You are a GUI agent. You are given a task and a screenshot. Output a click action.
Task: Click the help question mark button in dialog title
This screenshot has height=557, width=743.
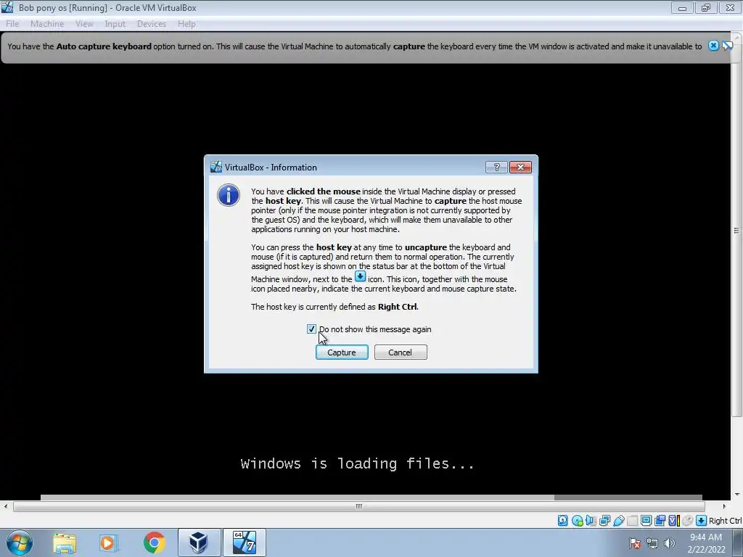pyautogui.click(x=496, y=168)
